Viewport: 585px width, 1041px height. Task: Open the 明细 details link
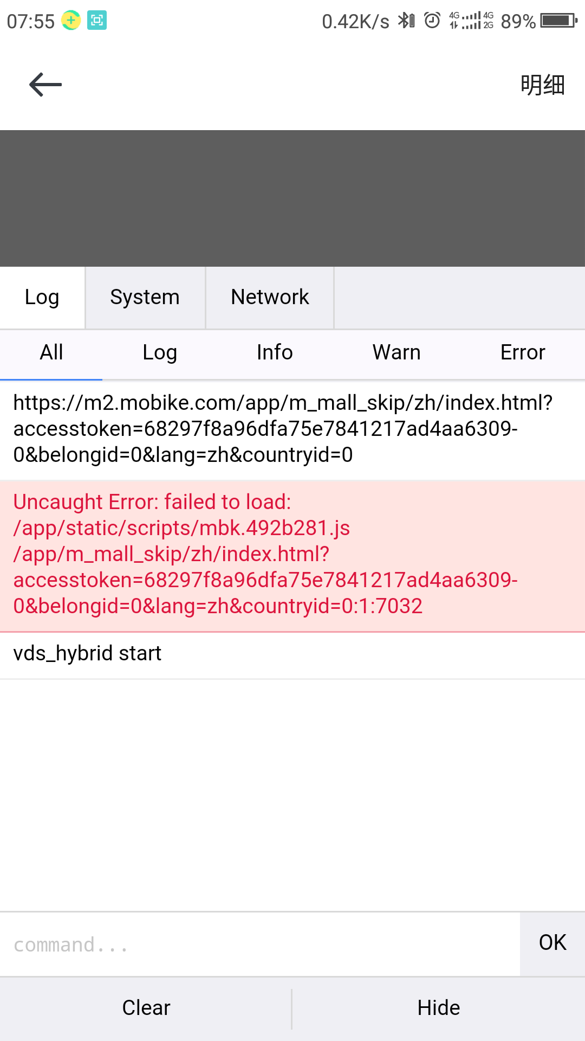pos(543,85)
